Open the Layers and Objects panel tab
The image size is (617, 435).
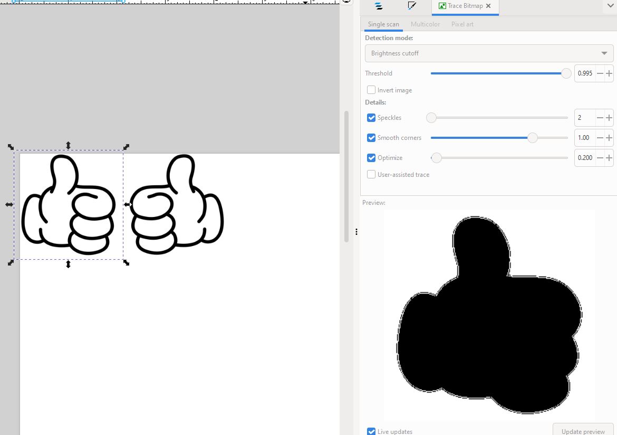pyautogui.click(x=379, y=6)
